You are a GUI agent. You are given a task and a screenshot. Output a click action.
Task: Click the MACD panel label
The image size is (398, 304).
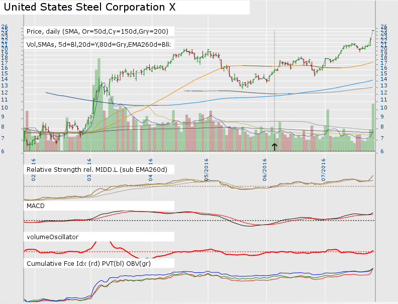point(36,206)
